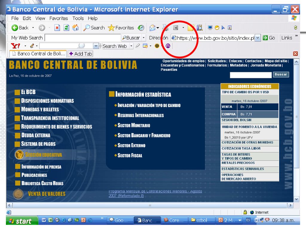Open the Edit menu
The width and height of the screenshot is (306, 229).
click(27, 18)
